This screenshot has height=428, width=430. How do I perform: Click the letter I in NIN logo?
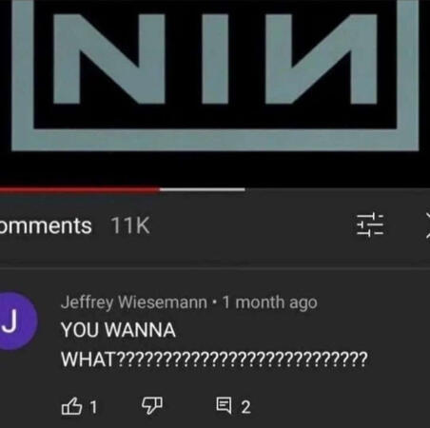coord(215,59)
